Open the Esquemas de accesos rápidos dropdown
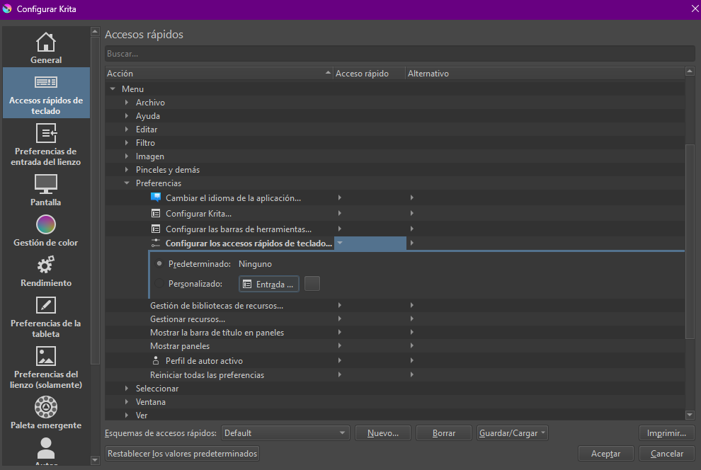The width and height of the screenshot is (701, 470). click(x=285, y=433)
